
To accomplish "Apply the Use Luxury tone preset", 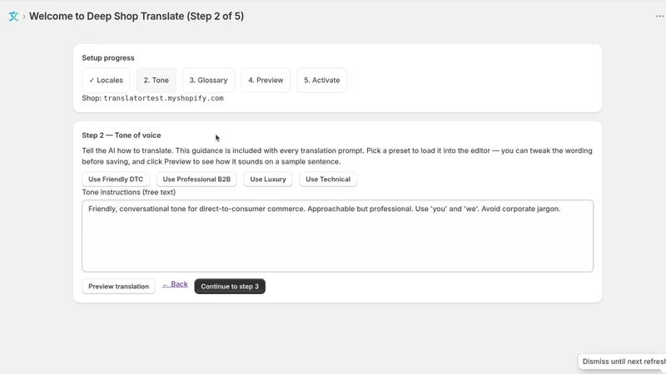I will [x=267, y=179].
